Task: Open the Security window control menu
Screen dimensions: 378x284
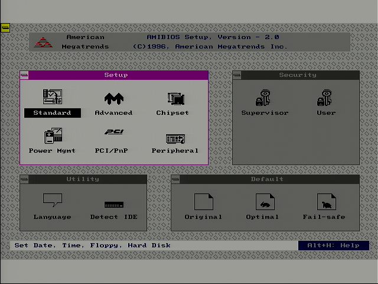Action: [x=237, y=75]
